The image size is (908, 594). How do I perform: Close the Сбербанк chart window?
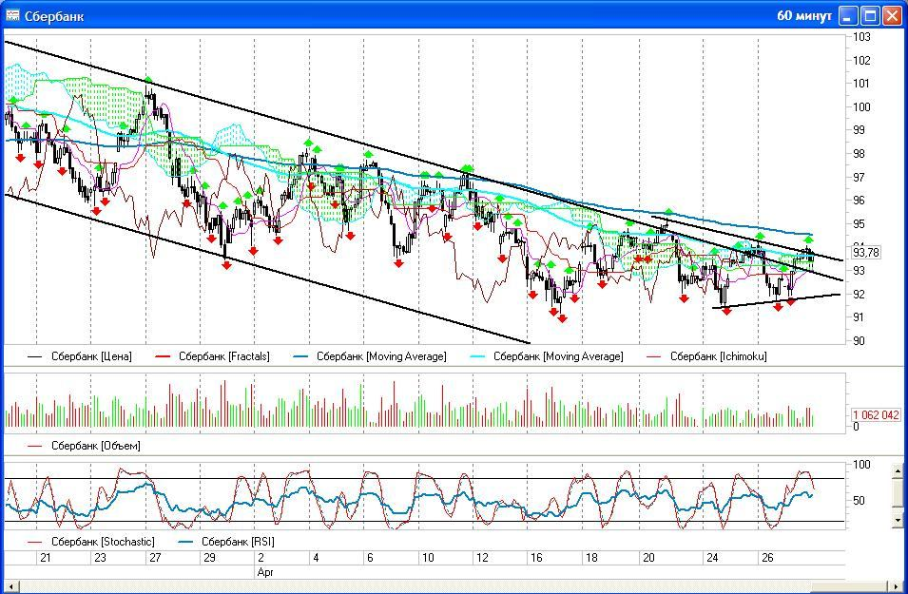click(x=892, y=16)
